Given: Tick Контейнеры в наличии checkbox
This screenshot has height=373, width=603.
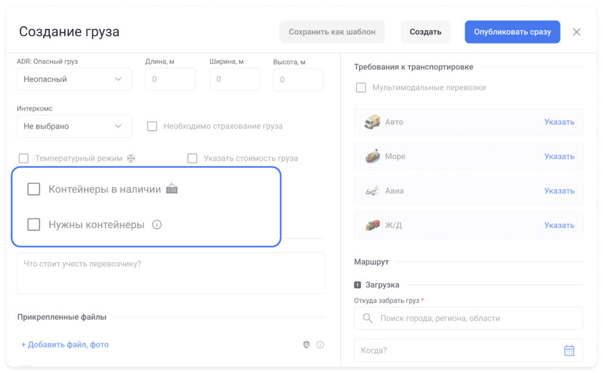Looking at the screenshot, I should pos(34,189).
